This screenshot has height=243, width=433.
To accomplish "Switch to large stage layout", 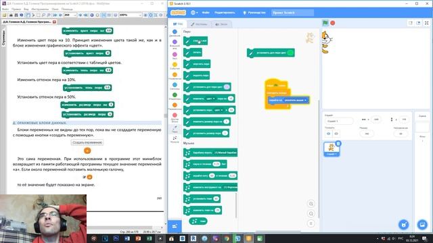I will [x=418, y=23].
